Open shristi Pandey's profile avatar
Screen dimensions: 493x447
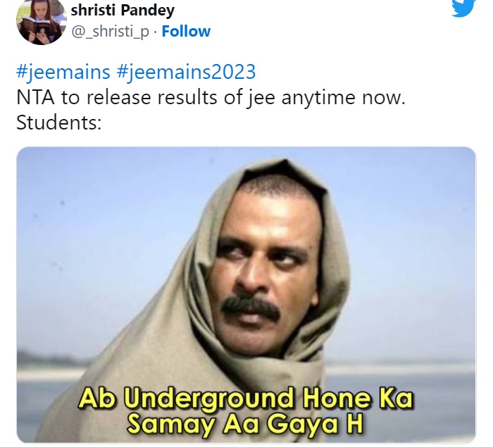[41, 21]
